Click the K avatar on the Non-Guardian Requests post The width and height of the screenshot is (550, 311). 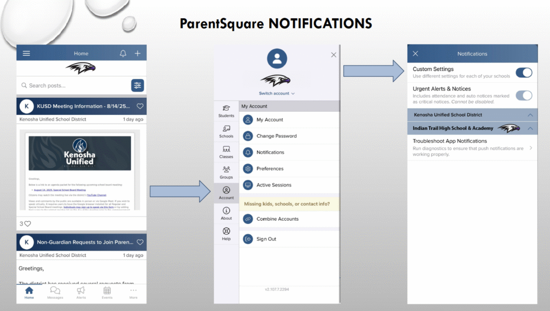[27, 242]
